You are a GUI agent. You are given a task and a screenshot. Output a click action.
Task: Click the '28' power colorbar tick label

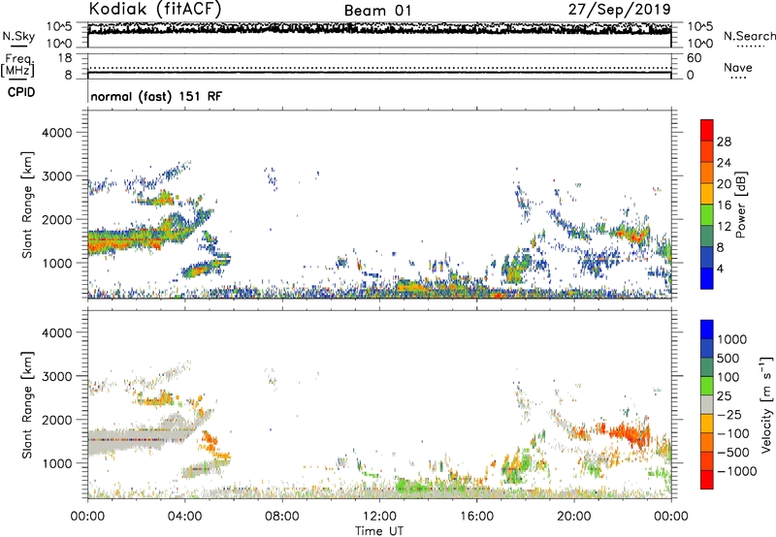[724, 142]
